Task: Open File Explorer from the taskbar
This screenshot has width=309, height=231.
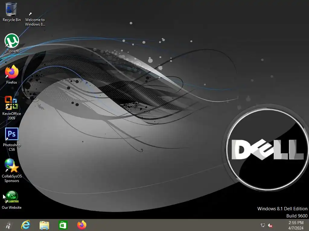Action: coord(44,225)
